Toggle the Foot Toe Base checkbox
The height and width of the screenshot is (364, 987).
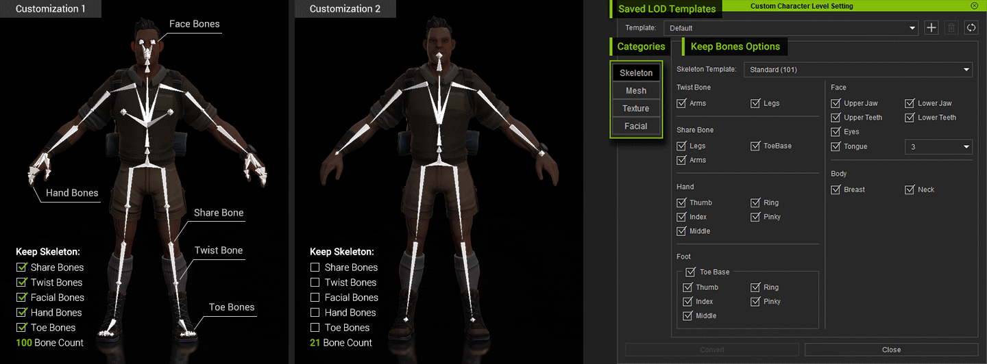tap(691, 272)
